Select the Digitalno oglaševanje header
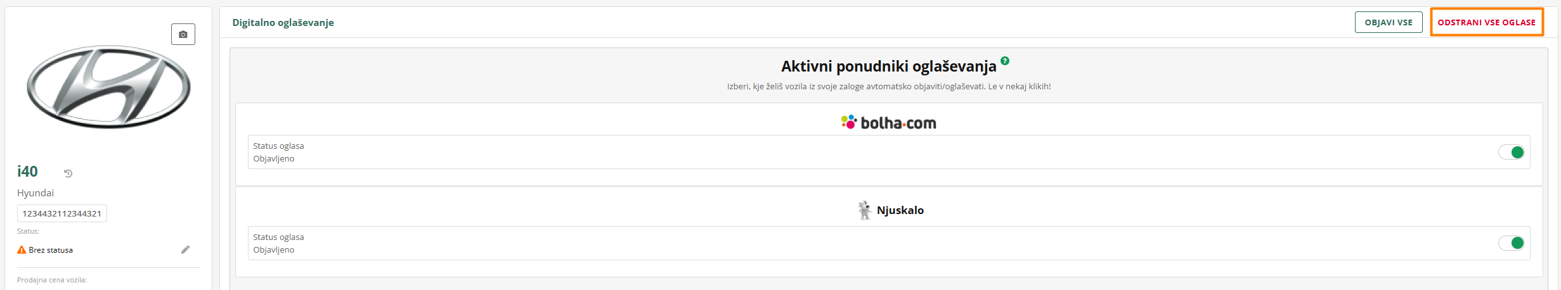The width and height of the screenshot is (1561, 290). point(283,23)
